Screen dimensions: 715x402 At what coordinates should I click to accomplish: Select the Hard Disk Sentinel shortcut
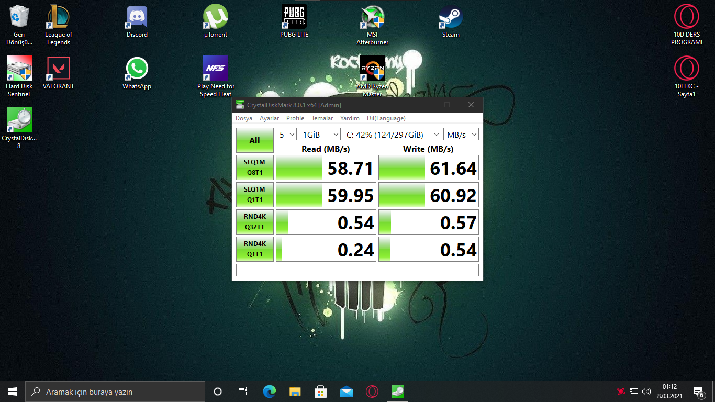(19, 76)
